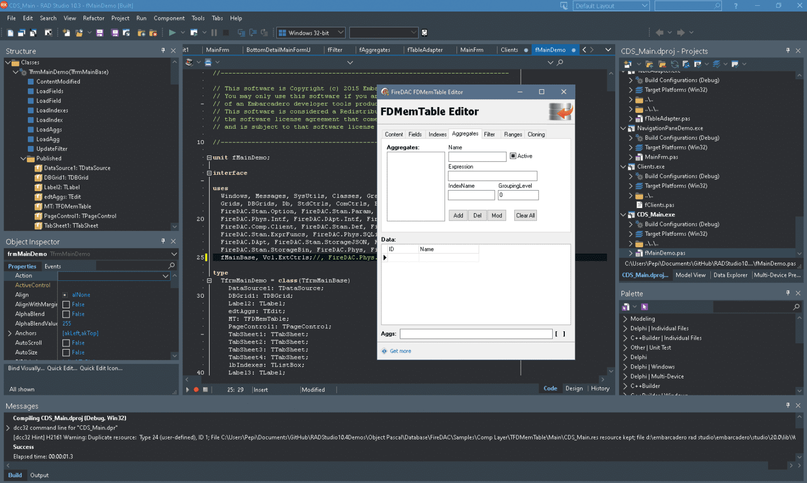Expand the Anchors property in Object Inspector
The image size is (807, 483).
(x=9, y=333)
